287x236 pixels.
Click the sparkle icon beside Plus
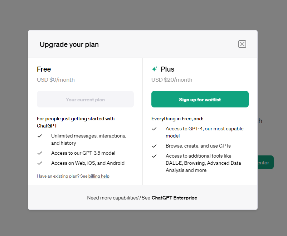155,69
